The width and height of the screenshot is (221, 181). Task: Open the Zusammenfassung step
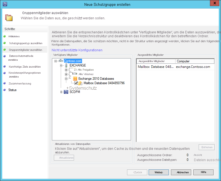(x=20, y=83)
